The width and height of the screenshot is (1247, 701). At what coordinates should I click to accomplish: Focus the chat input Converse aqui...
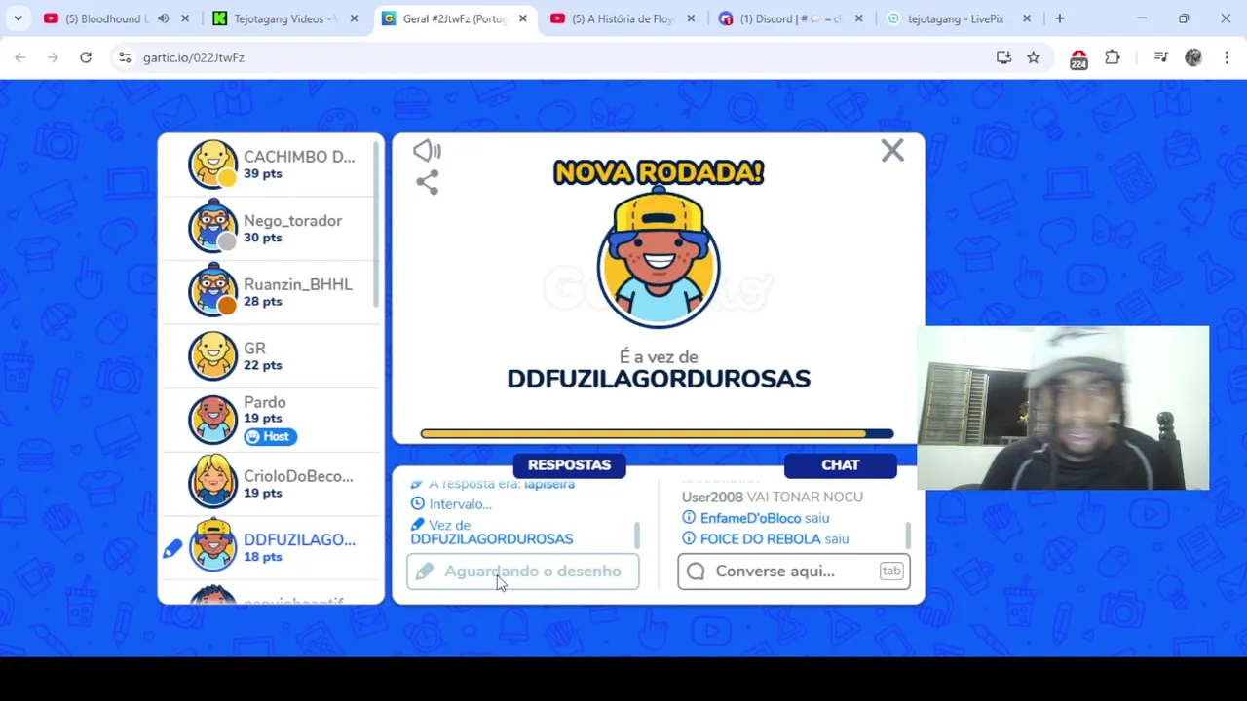click(x=794, y=572)
